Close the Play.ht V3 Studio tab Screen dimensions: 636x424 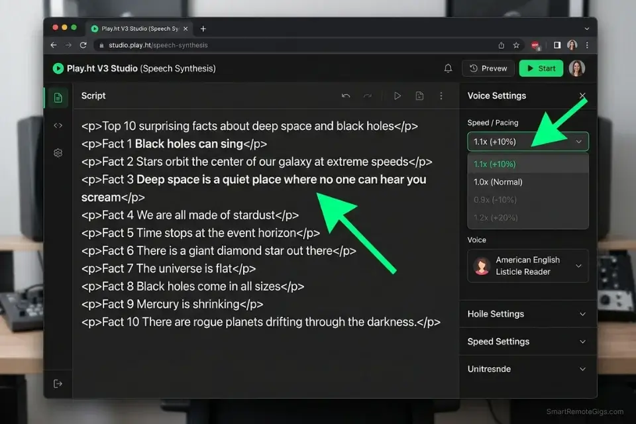[x=185, y=28]
